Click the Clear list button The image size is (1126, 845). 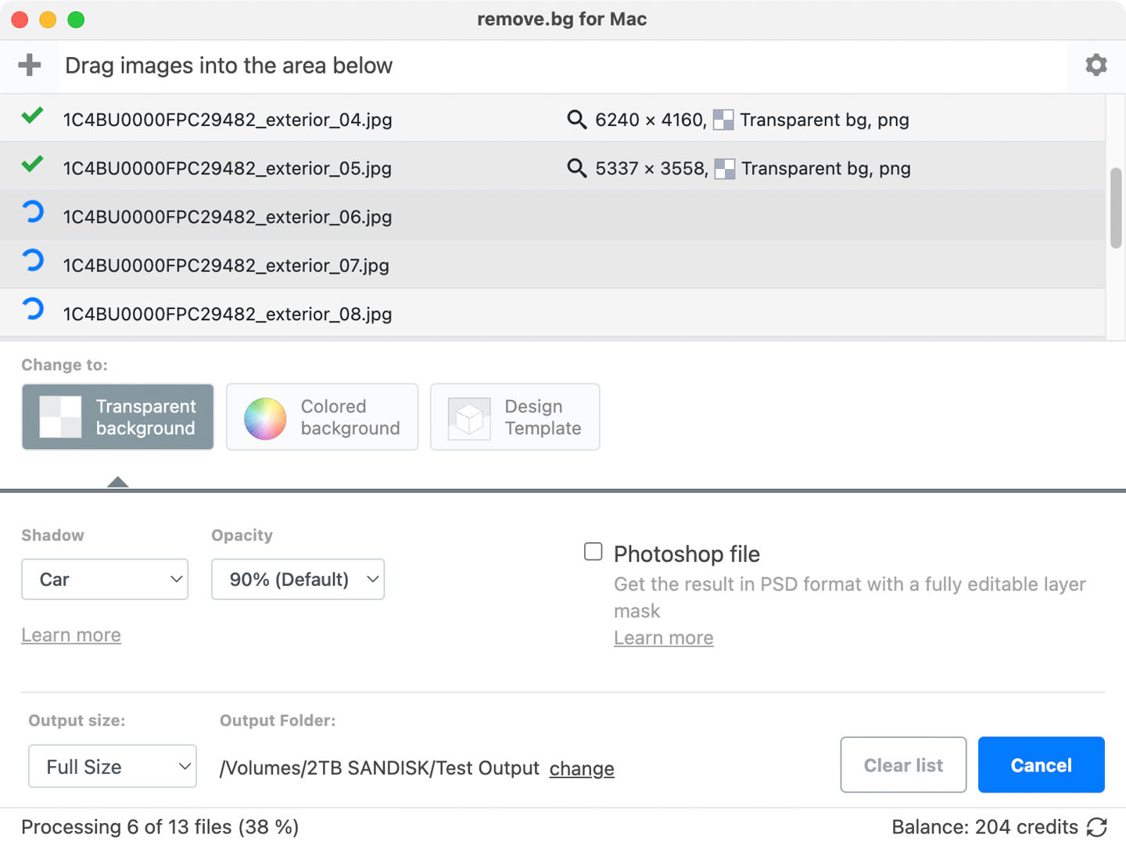pos(903,764)
